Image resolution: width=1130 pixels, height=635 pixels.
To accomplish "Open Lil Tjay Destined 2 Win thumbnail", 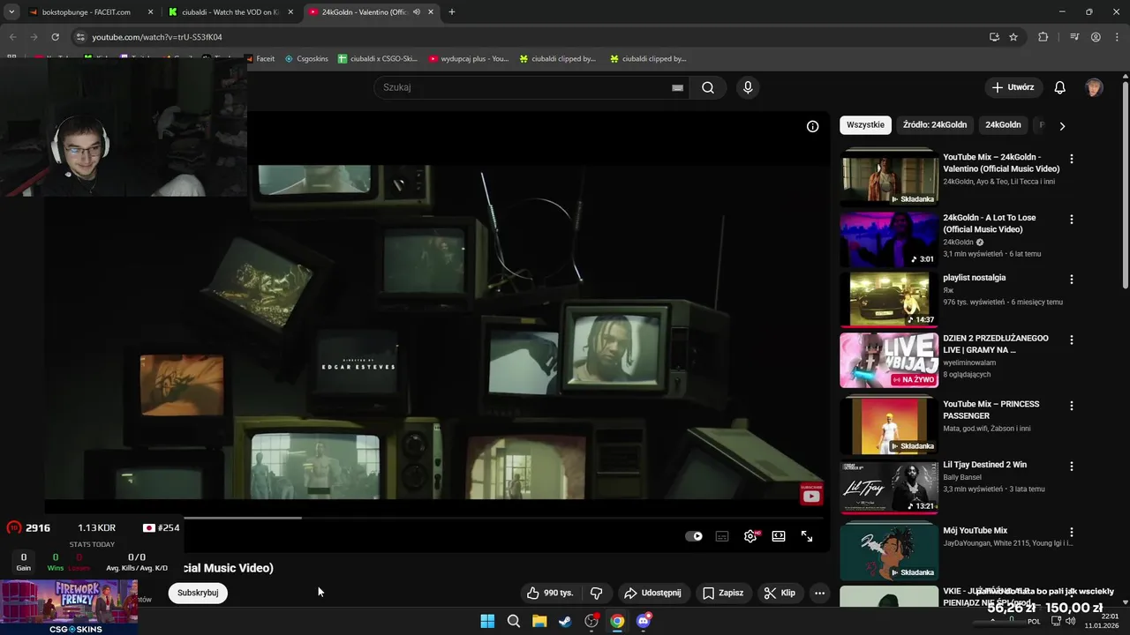I will coord(889,487).
